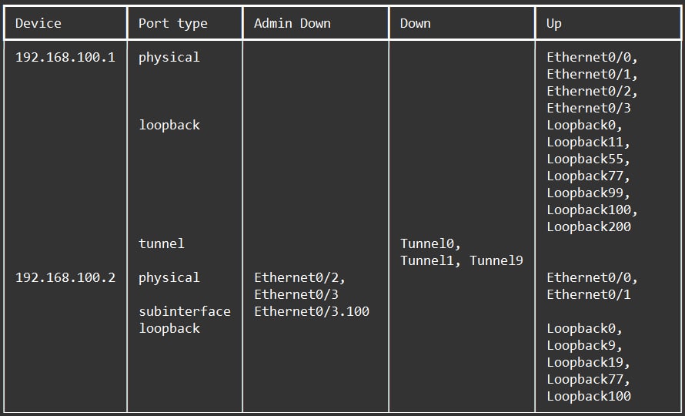The image size is (685, 416).
Task: Click the subinterface port type entry
Action: coord(185,311)
